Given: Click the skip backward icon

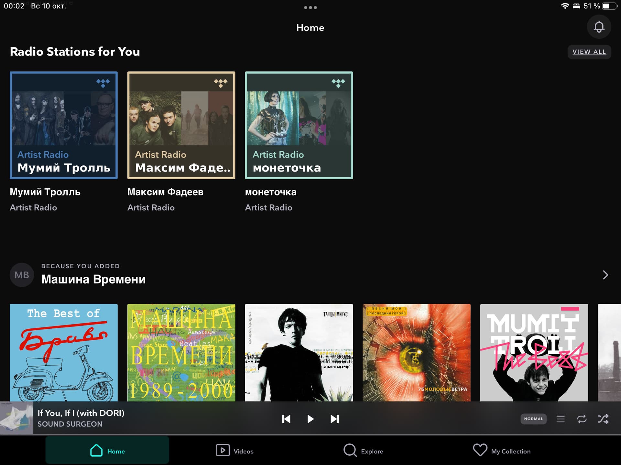Looking at the screenshot, I should point(286,418).
